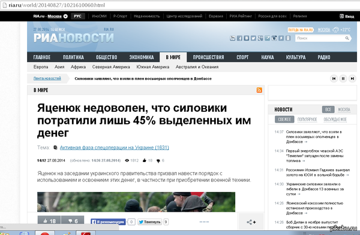Select the СВЕЖЕЕ news tab
Viewport: 360px width, 235px height.
pyautogui.click(x=284, y=119)
